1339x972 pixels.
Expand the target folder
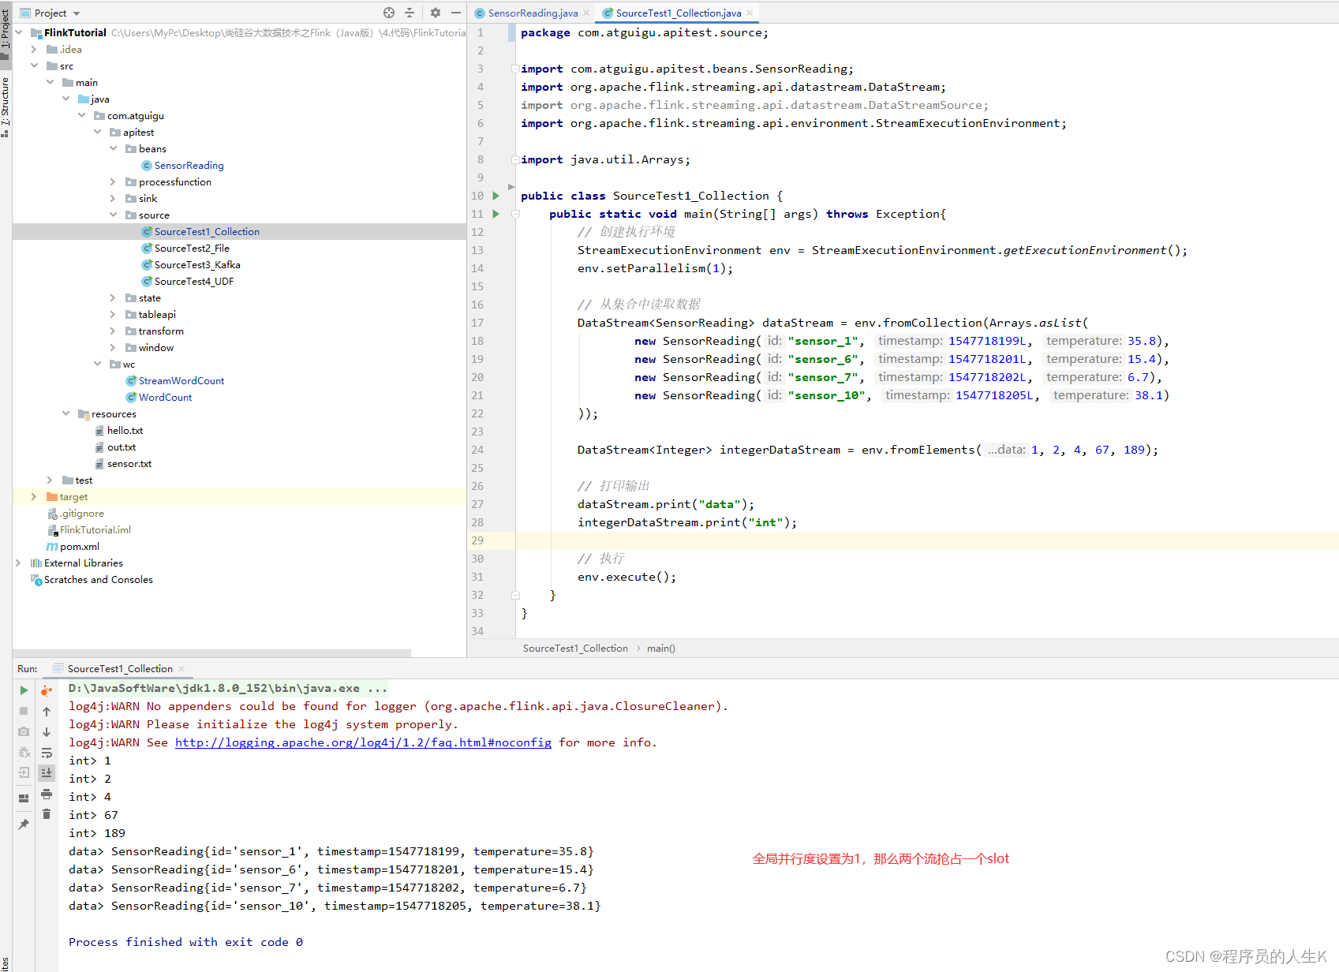[33, 497]
